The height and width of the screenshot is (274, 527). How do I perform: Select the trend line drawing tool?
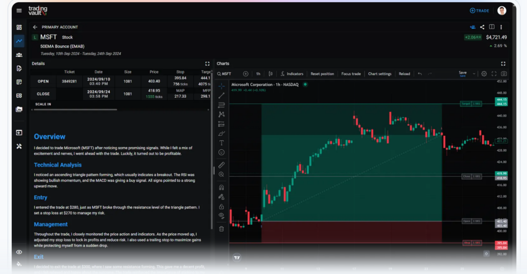(x=222, y=96)
